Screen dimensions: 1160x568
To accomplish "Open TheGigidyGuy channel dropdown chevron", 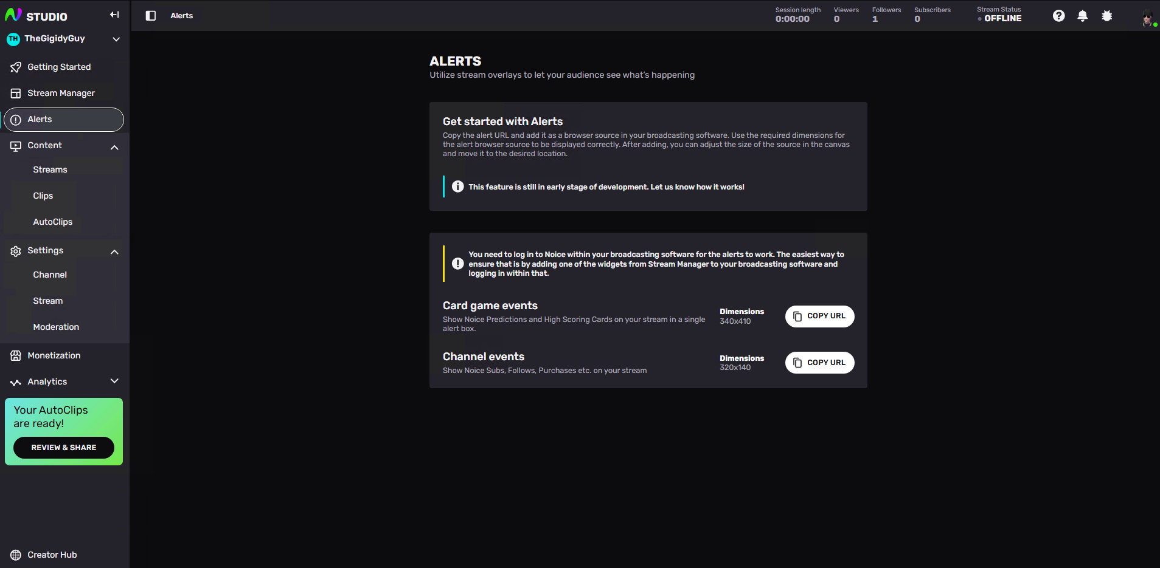I will (116, 39).
